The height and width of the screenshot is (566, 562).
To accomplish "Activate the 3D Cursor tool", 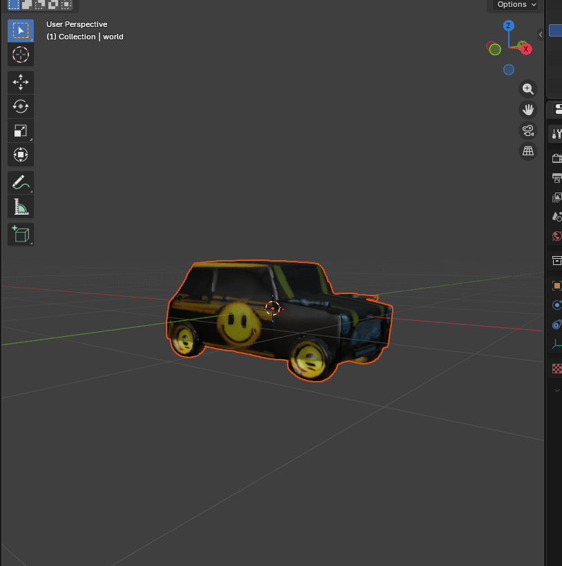I will (x=21, y=55).
